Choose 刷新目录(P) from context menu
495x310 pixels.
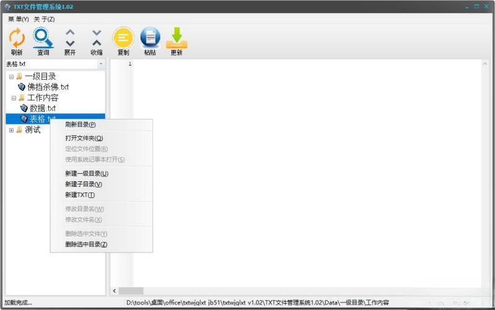[x=80, y=124]
